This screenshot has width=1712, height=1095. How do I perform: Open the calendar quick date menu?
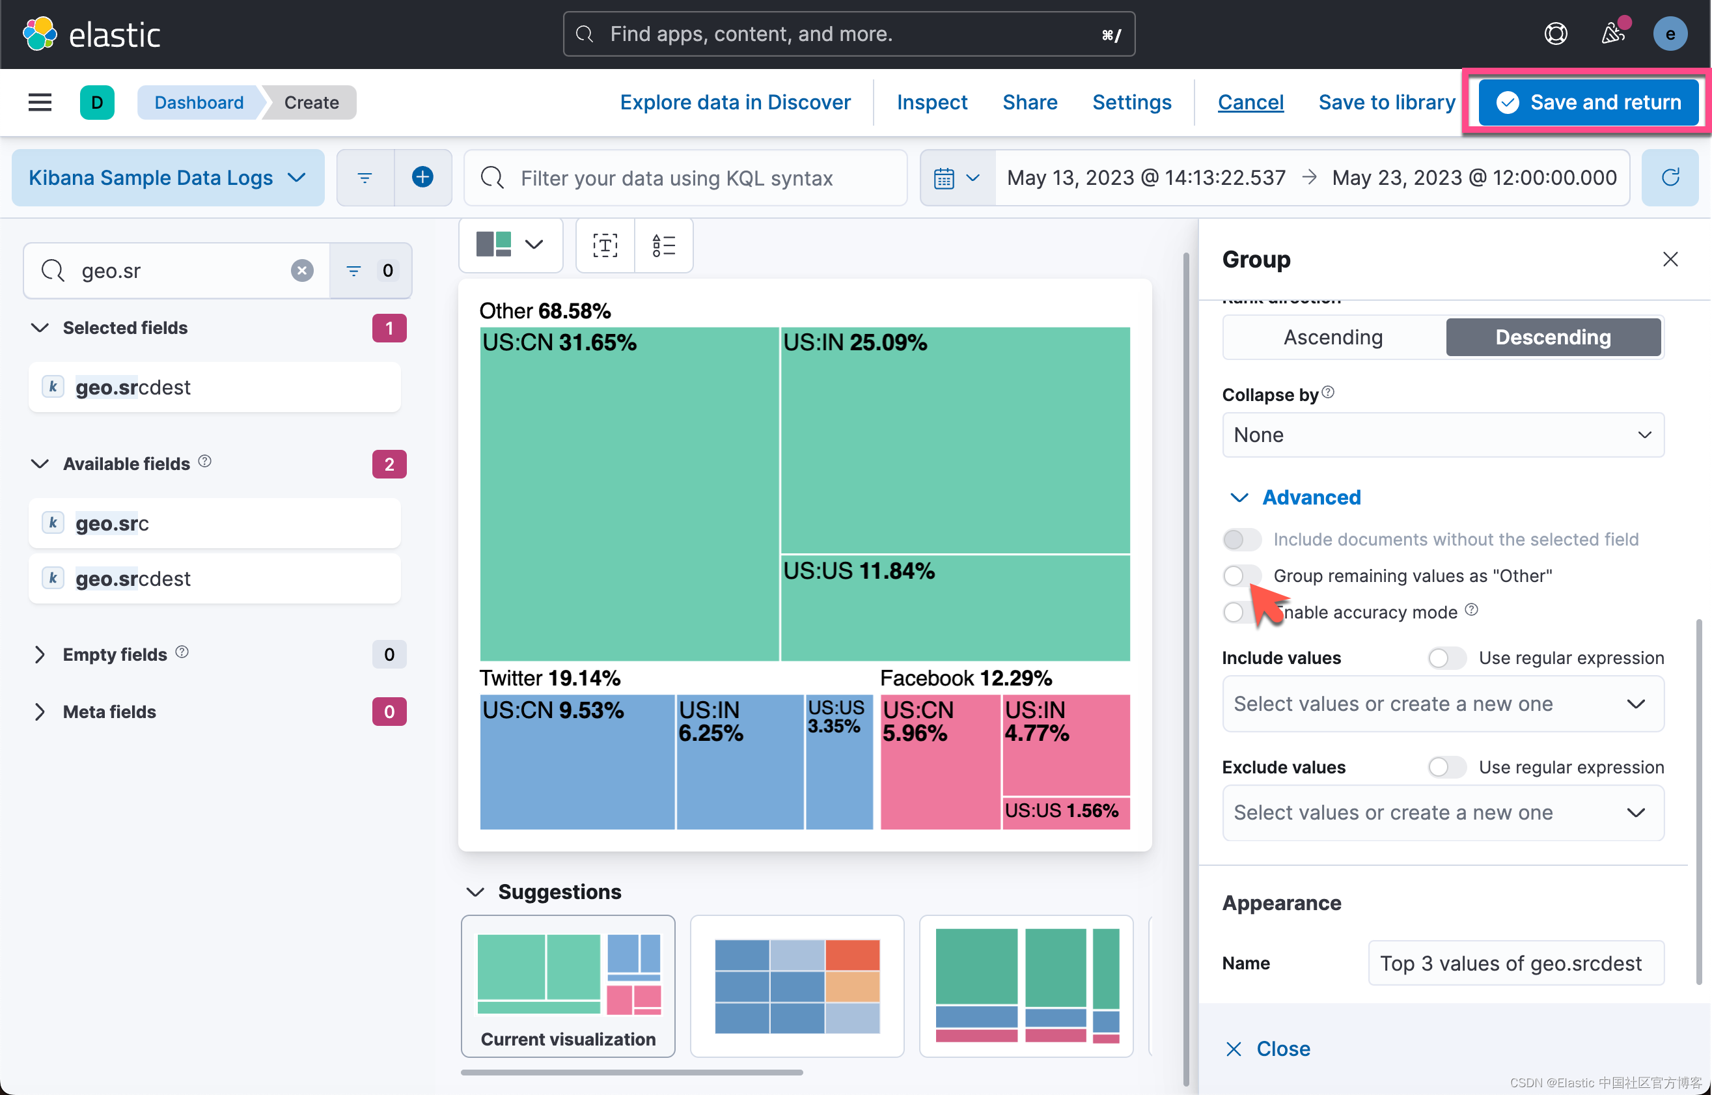click(958, 178)
